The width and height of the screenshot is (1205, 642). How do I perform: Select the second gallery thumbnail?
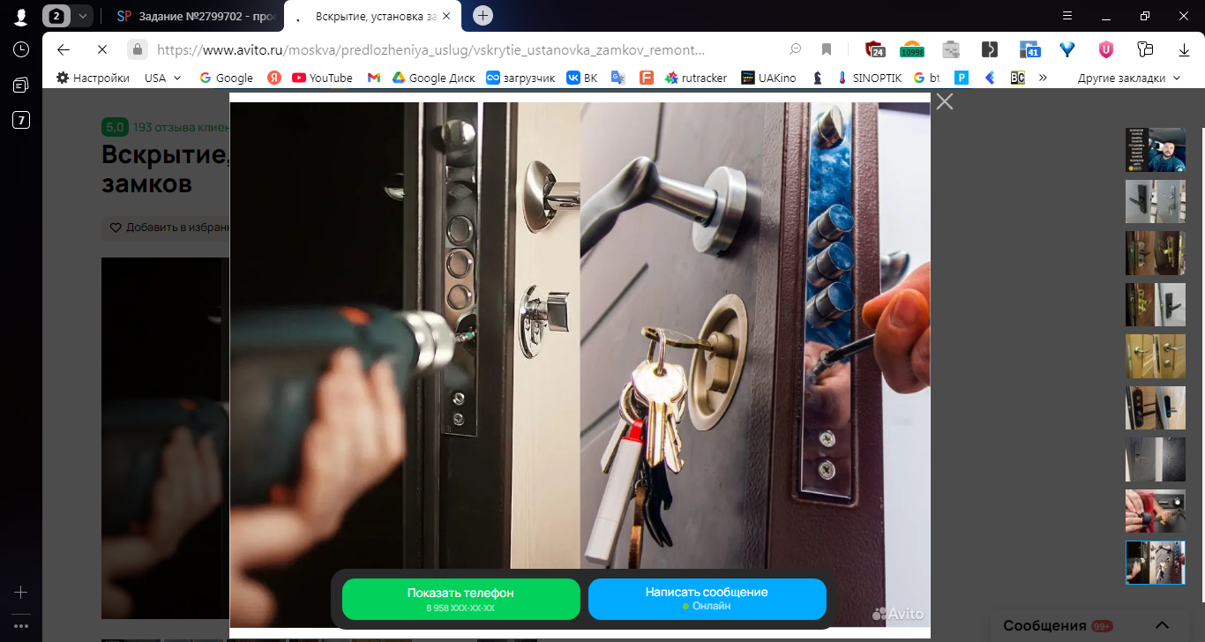click(x=1156, y=201)
